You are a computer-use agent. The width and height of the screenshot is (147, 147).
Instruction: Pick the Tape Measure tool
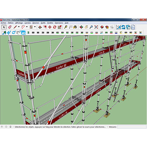tap(66, 27)
